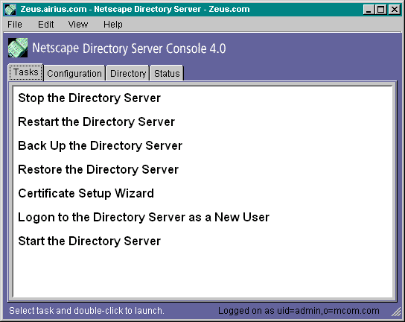405x322 pixels.
Task: Maximize the console window
Action: coord(381,10)
